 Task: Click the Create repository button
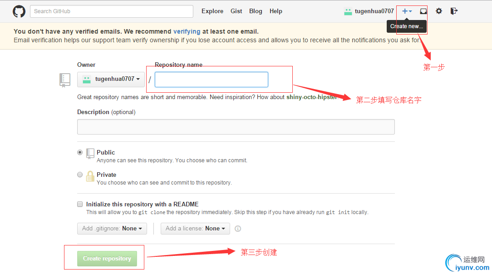pyautogui.click(x=107, y=259)
